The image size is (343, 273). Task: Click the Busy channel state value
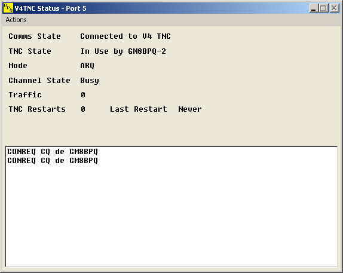90,81
